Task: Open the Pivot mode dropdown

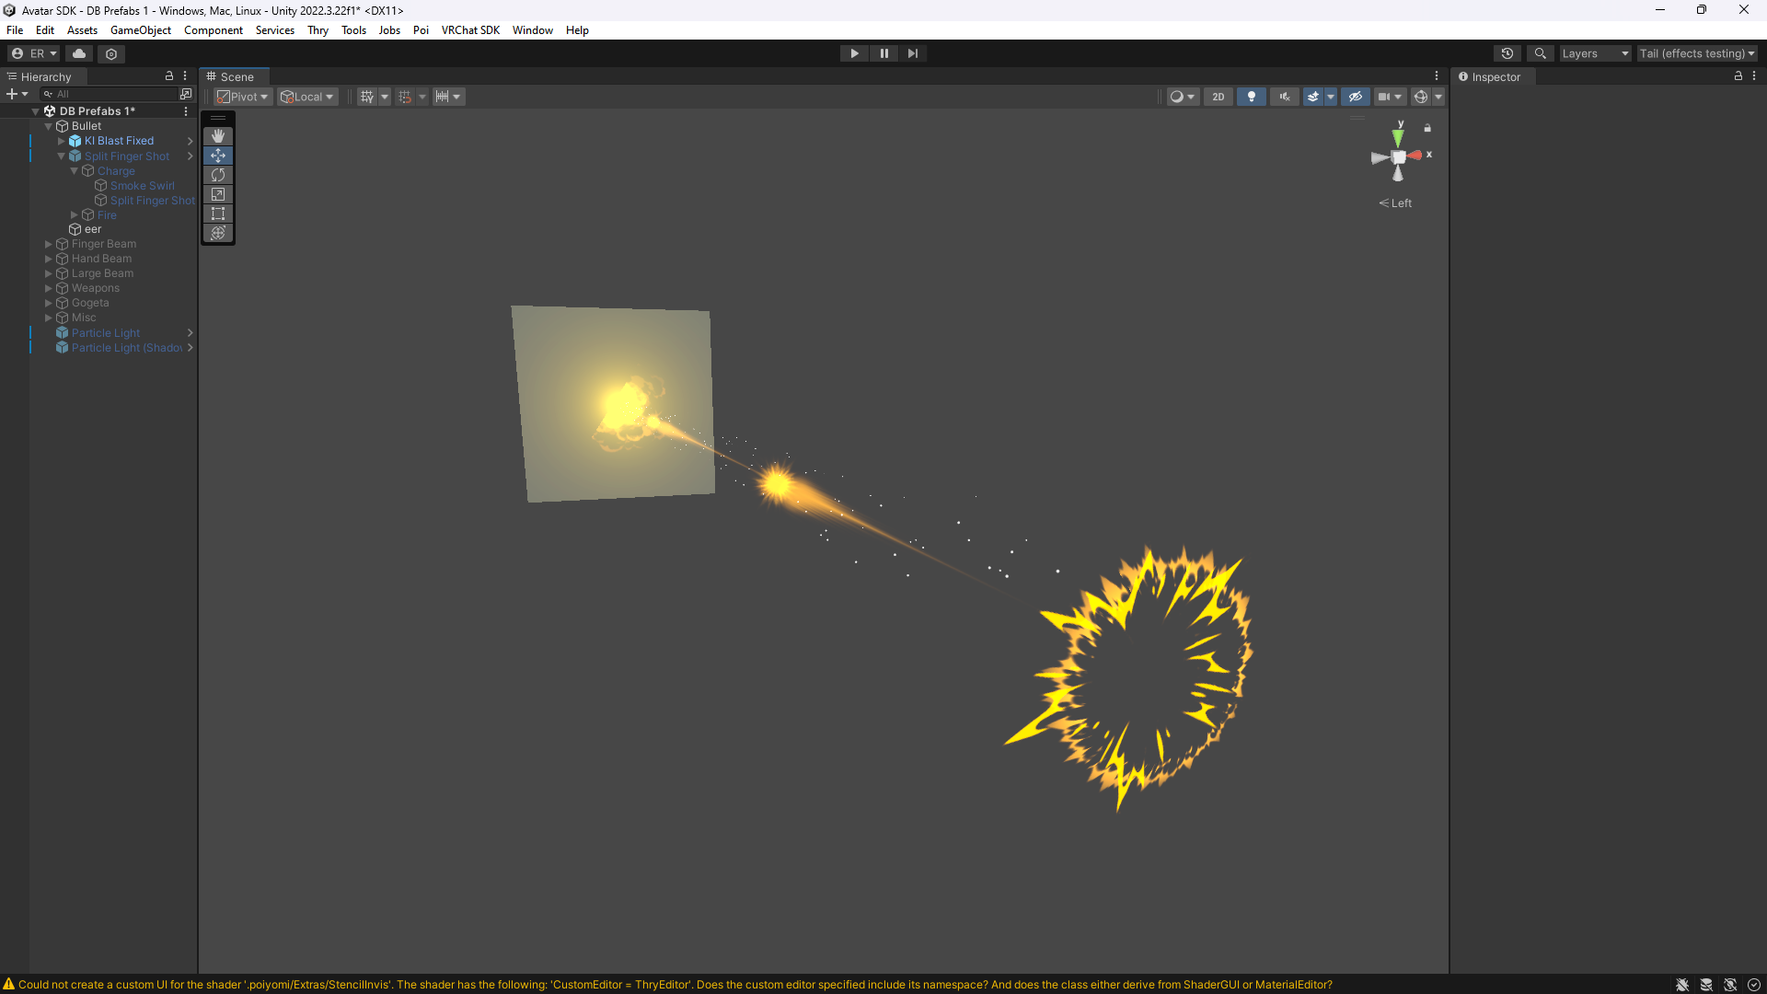Action: (243, 97)
